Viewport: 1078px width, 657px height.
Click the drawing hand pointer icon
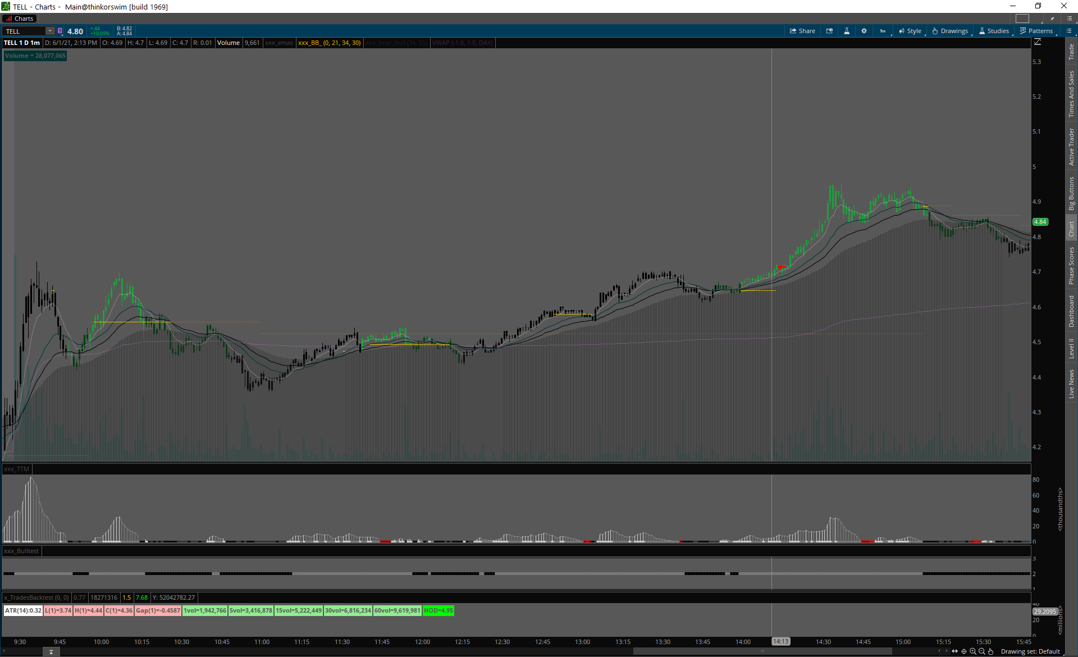991,651
